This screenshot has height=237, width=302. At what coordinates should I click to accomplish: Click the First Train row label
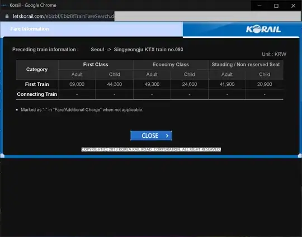(x=37, y=84)
